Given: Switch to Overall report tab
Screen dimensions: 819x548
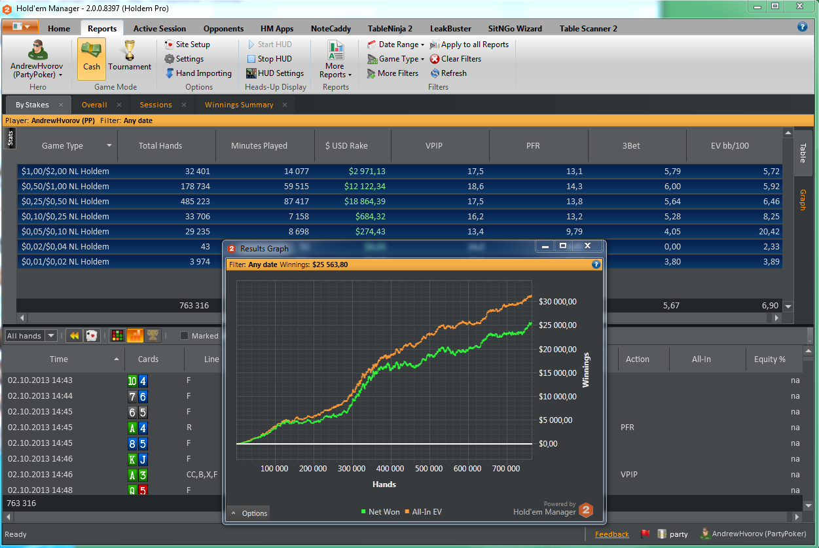Looking at the screenshot, I should [94, 105].
